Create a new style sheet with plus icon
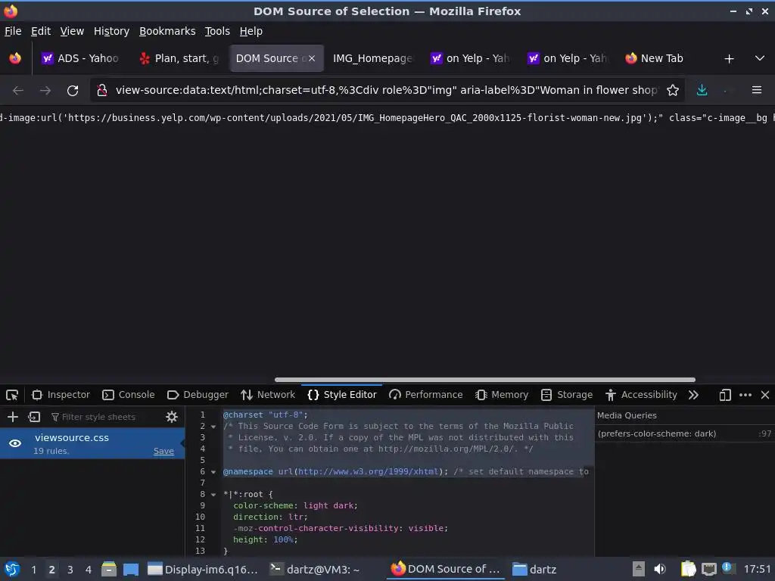Screen dimensions: 775x581 [x=13, y=417]
